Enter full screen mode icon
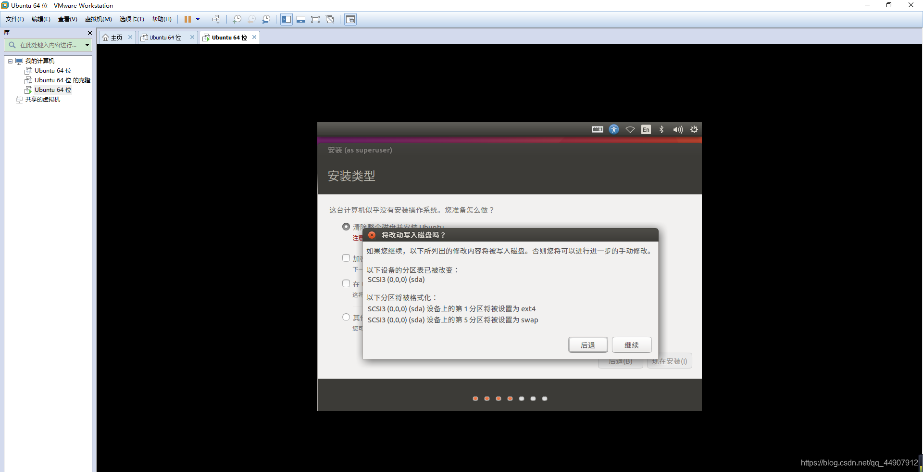The image size is (923, 472). [315, 19]
